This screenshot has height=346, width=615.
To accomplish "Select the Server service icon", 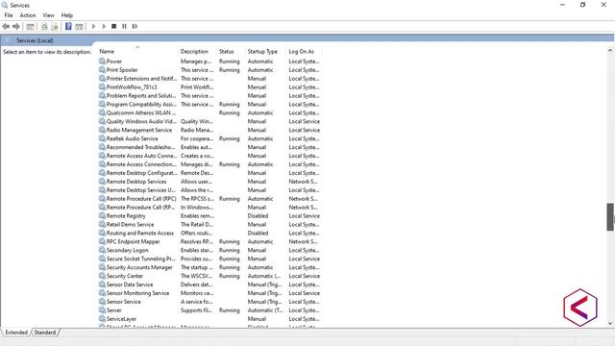I will (102, 310).
